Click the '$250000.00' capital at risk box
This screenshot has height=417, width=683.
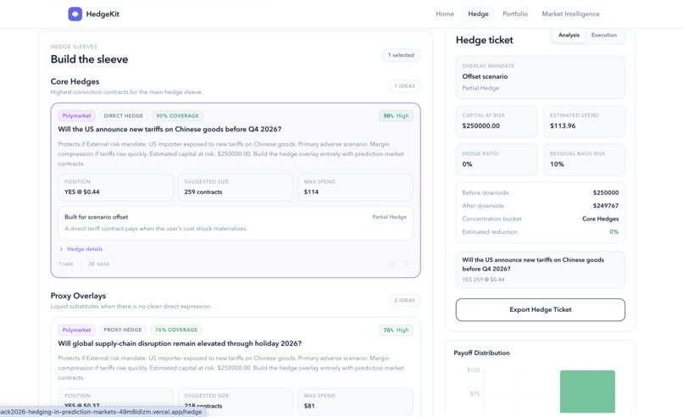pyautogui.click(x=497, y=121)
